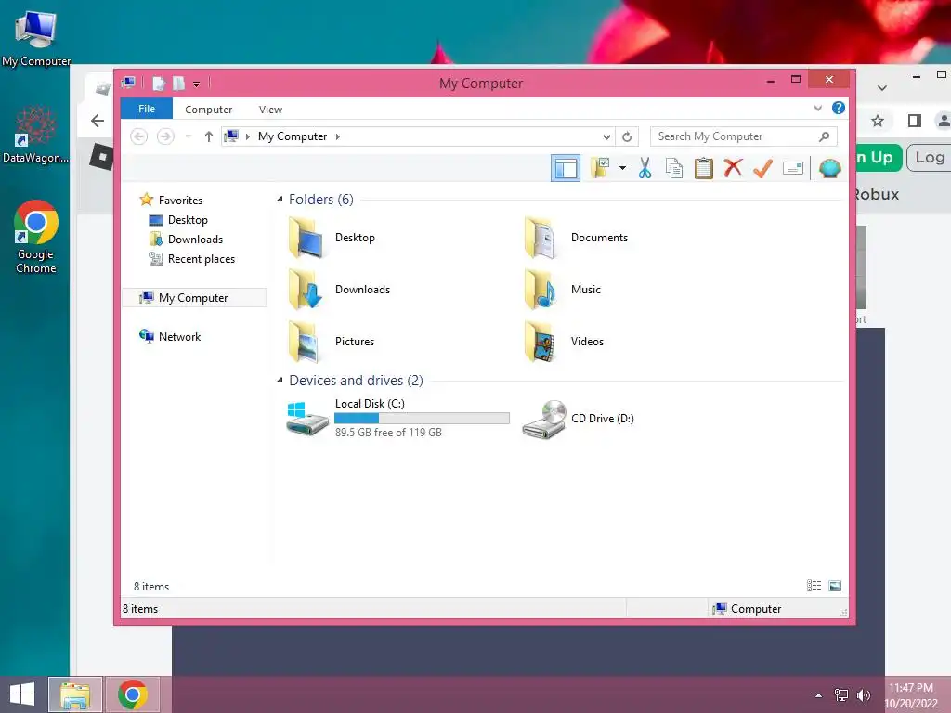The image size is (951, 713).
Task: Collapse the Devices and drives group
Action: click(x=280, y=380)
